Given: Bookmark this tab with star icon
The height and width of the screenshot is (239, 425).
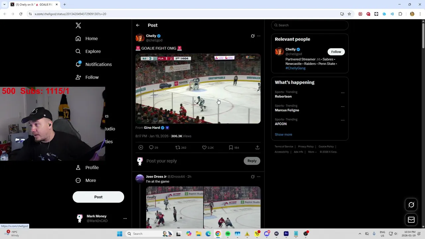Looking at the screenshot, I should click(349, 14).
